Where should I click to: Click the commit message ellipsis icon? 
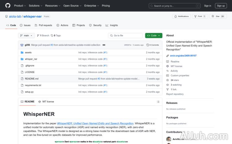pos(104,45)
